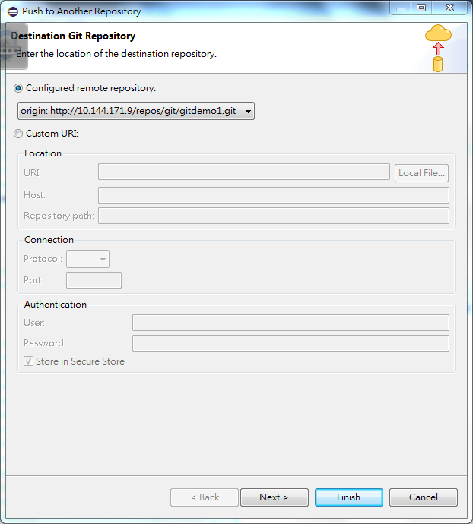The width and height of the screenshot is (473, 524).
Task: Click the User input field
Action: click(x=290, y=323)
